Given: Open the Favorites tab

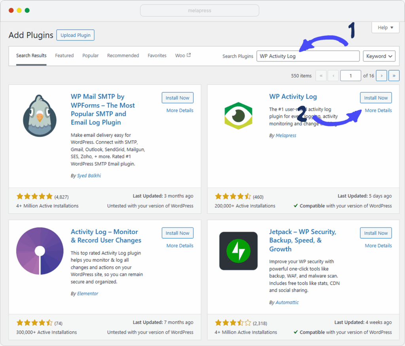Looking at the screenshot, I should tap(157, 55).
